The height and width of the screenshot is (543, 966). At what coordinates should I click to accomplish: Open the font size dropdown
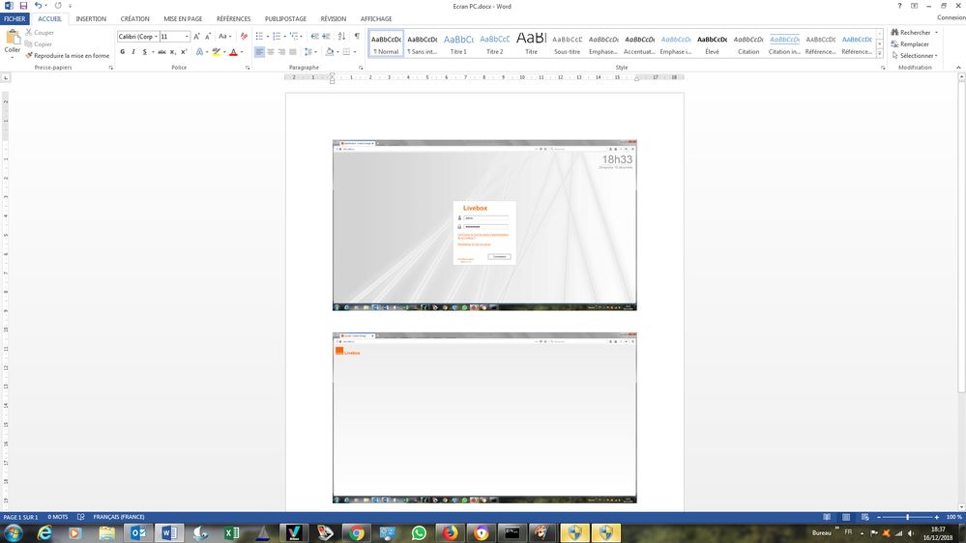click(188, 37)
